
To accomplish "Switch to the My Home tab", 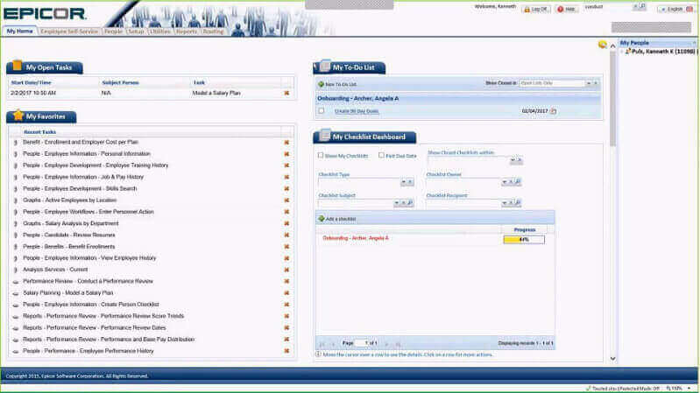I will click(x=19, y=32).
